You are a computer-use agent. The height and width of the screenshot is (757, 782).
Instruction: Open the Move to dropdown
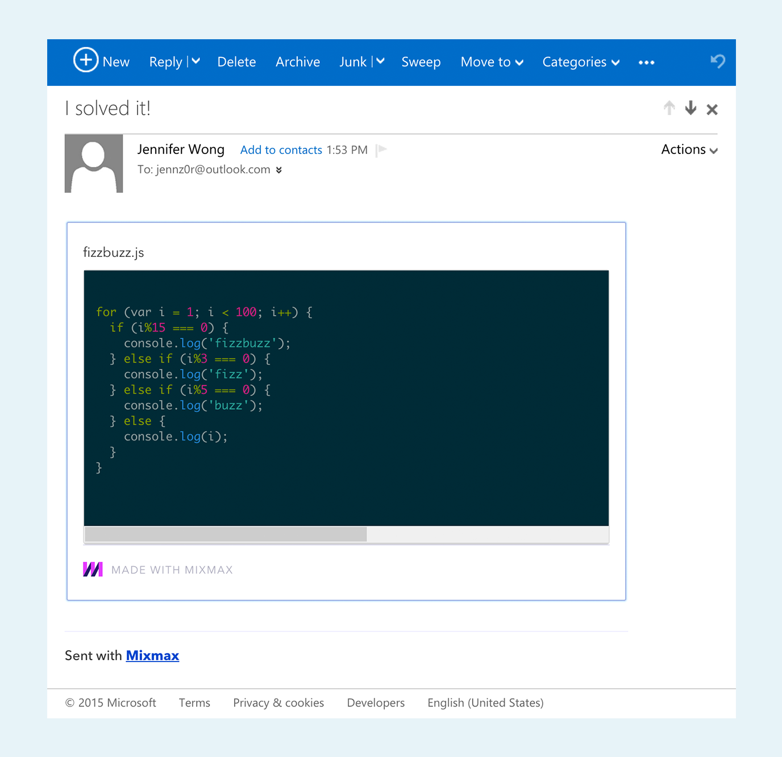[x=492, y=62]
